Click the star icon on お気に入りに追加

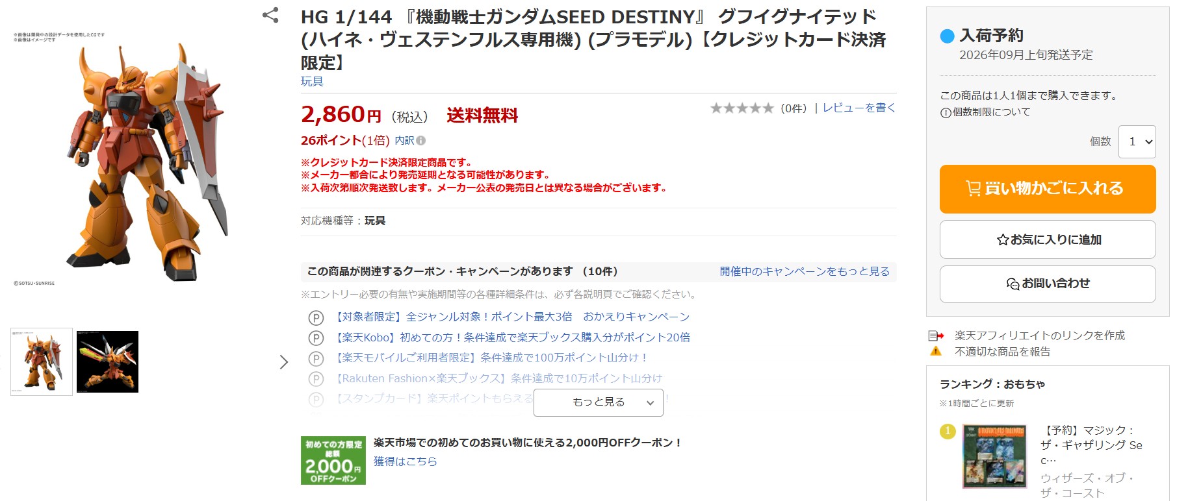click(x=1003, y=239)
